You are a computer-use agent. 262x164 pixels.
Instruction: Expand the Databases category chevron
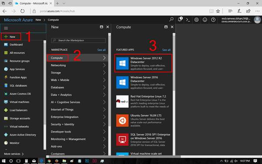(x=104, y=87)
